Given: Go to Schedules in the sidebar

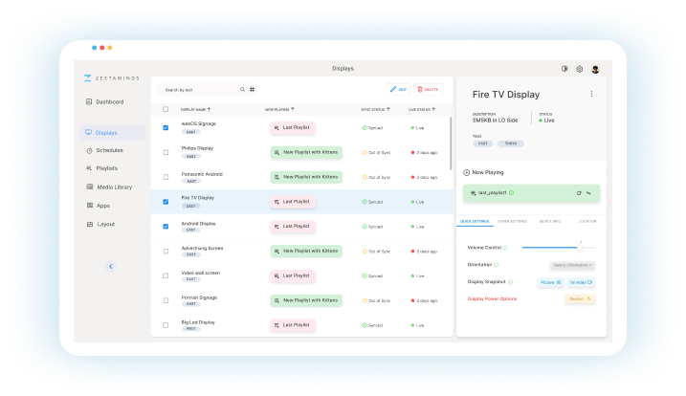Looking at the screenshot, I should coord(105,150).
